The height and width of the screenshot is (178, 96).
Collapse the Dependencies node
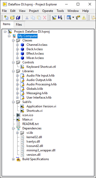coord(13,128)
